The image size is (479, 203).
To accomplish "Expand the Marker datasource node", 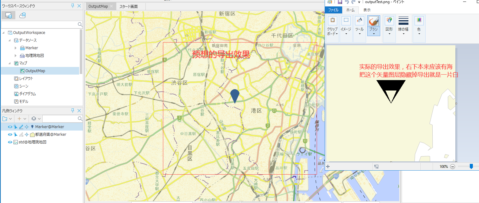I will [x=16, y=48].
